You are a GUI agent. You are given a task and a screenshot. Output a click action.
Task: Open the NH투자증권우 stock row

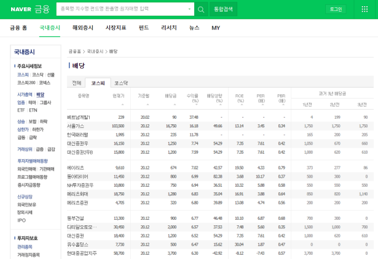pyautogui.click(x=80, y=186)
